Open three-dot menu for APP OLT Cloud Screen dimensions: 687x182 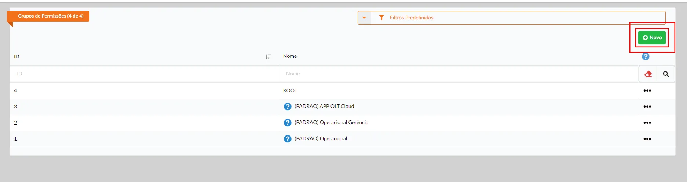(x=647, y=107)
